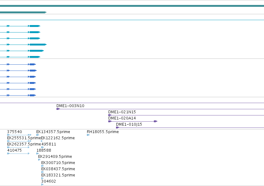Select the last blue transcript exon block
The image size is (264, 186).
(33, 95)
